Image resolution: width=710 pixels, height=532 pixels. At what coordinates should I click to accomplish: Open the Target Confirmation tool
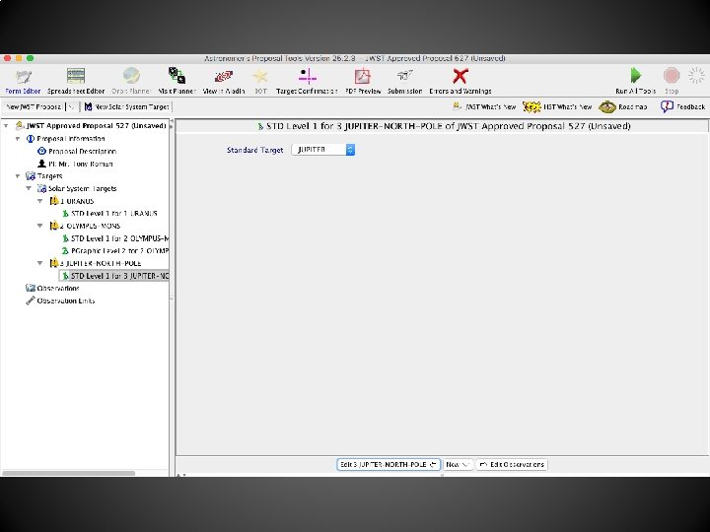[307, 82]
